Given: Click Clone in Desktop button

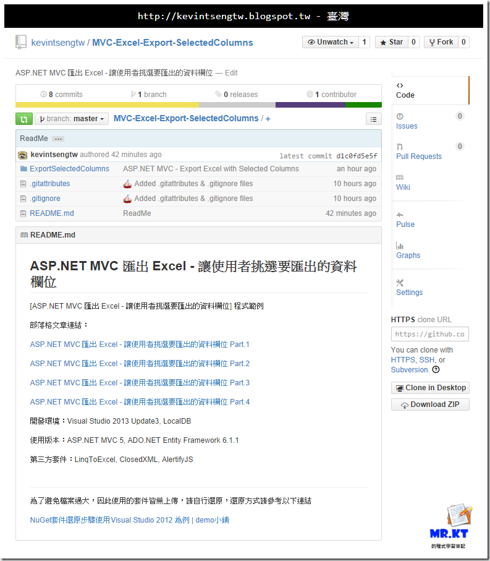Looking at the screenshot, I should pos(430,388).
